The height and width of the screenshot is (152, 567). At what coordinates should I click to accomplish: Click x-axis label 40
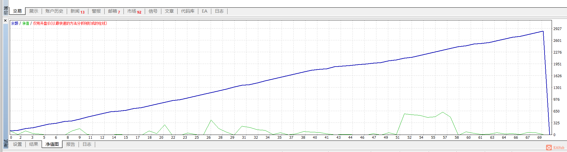315,138
